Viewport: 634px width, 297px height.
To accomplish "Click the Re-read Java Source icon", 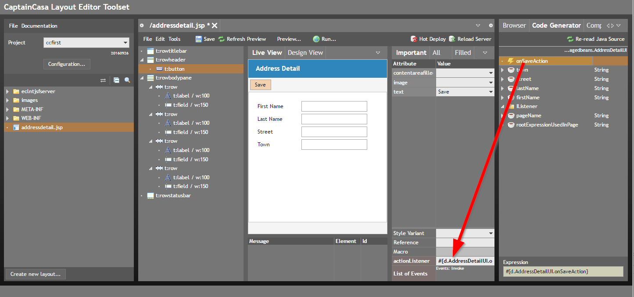I will 570,39.
